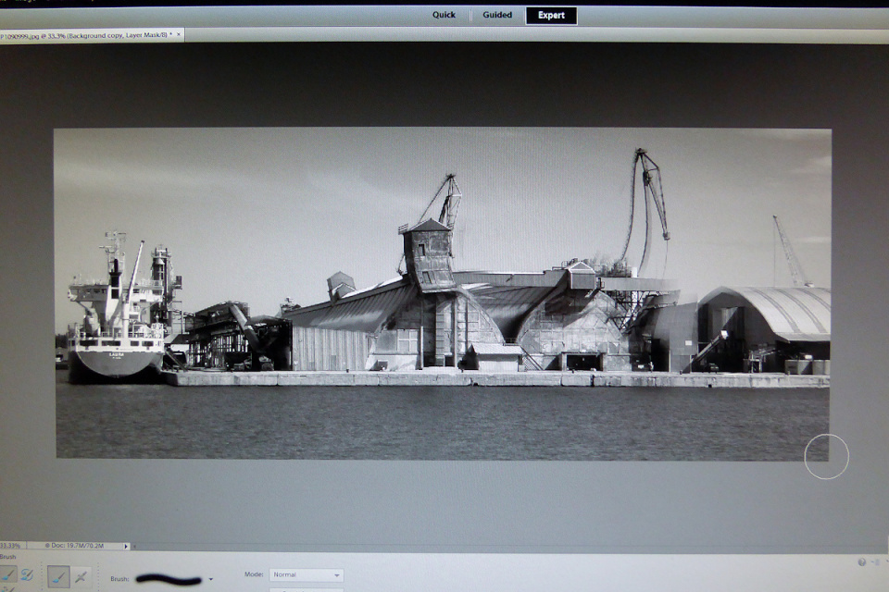Select the Impressionist Brush tool
Image resolution: width=889 pixels, height=592 pixels.
[27, 575]
